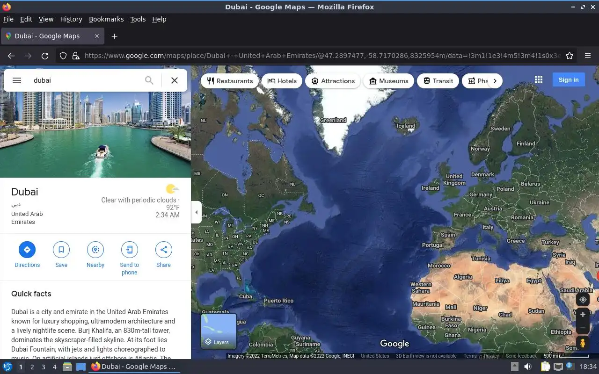Image resolution: width=599 pixels, height=374 pixels.
Task: Click the network tray icon
Action: (558, 367)
